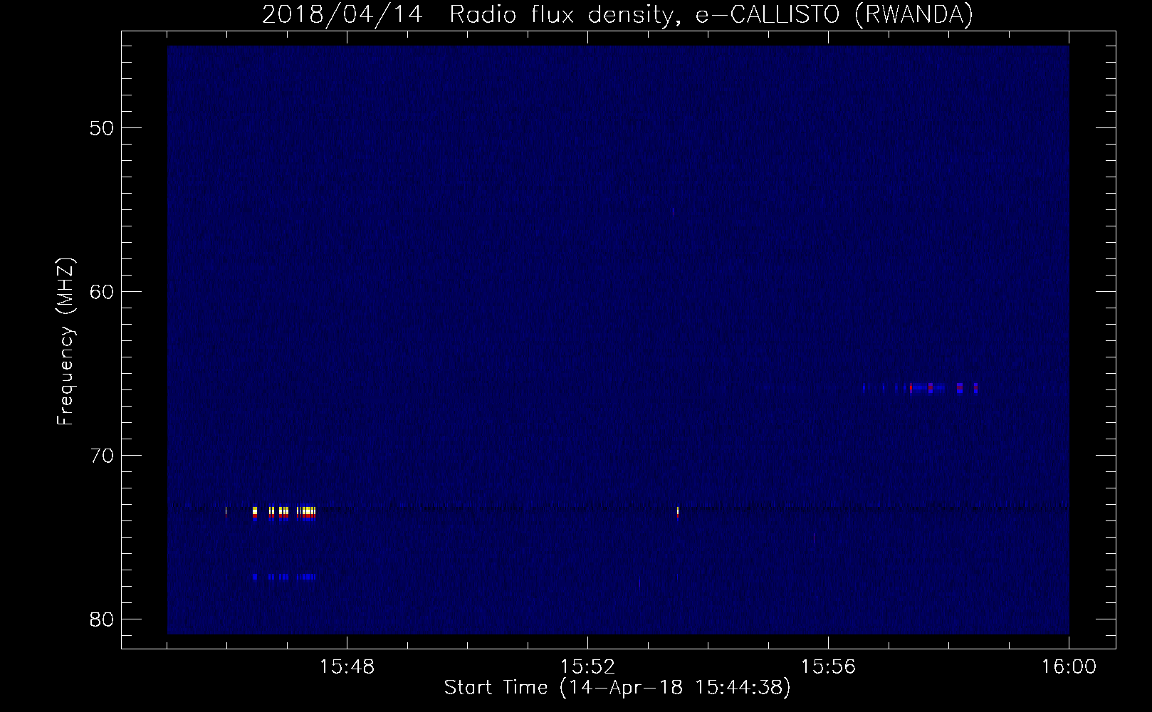Click the "Frequency (MHZ)" axis label
1152x712 pixels.
(x=66, y=342)
